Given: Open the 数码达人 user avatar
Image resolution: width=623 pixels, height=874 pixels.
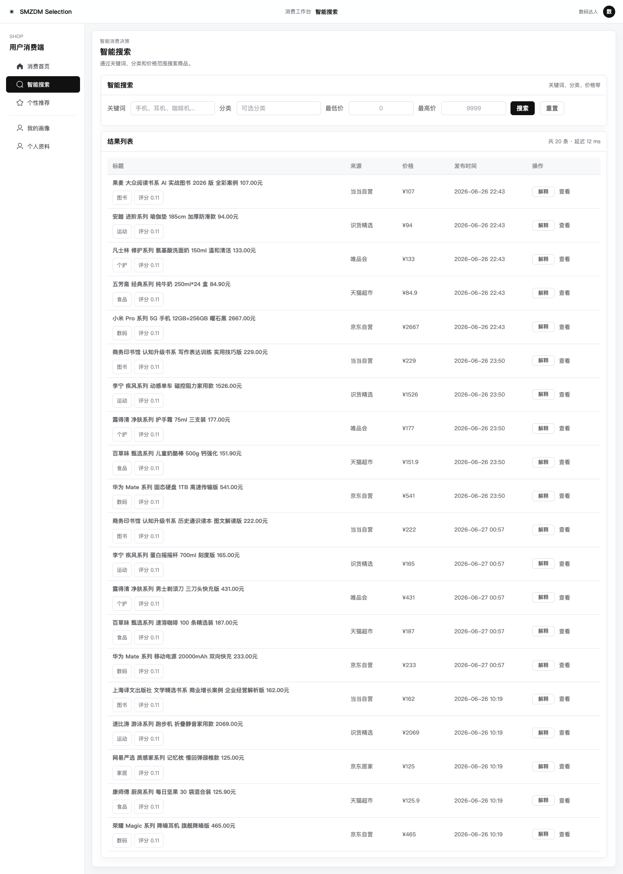Looking at the screenshot, I should click(609, 12).
